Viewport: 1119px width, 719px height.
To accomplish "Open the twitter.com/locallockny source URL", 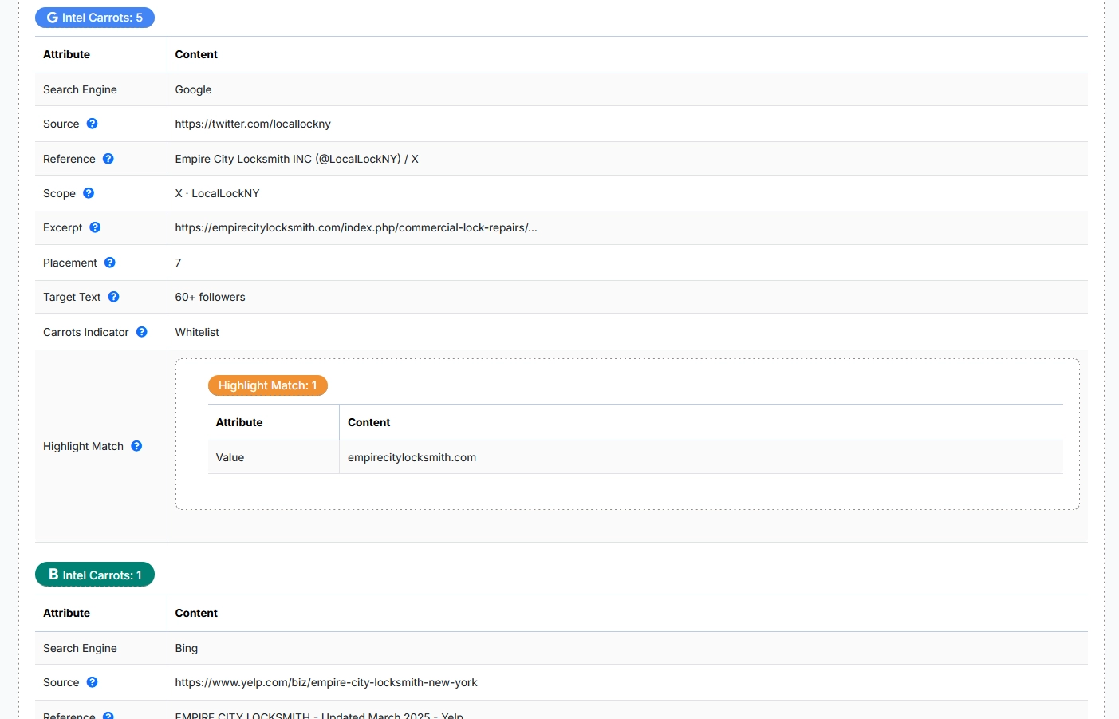I will pos(253,124).
